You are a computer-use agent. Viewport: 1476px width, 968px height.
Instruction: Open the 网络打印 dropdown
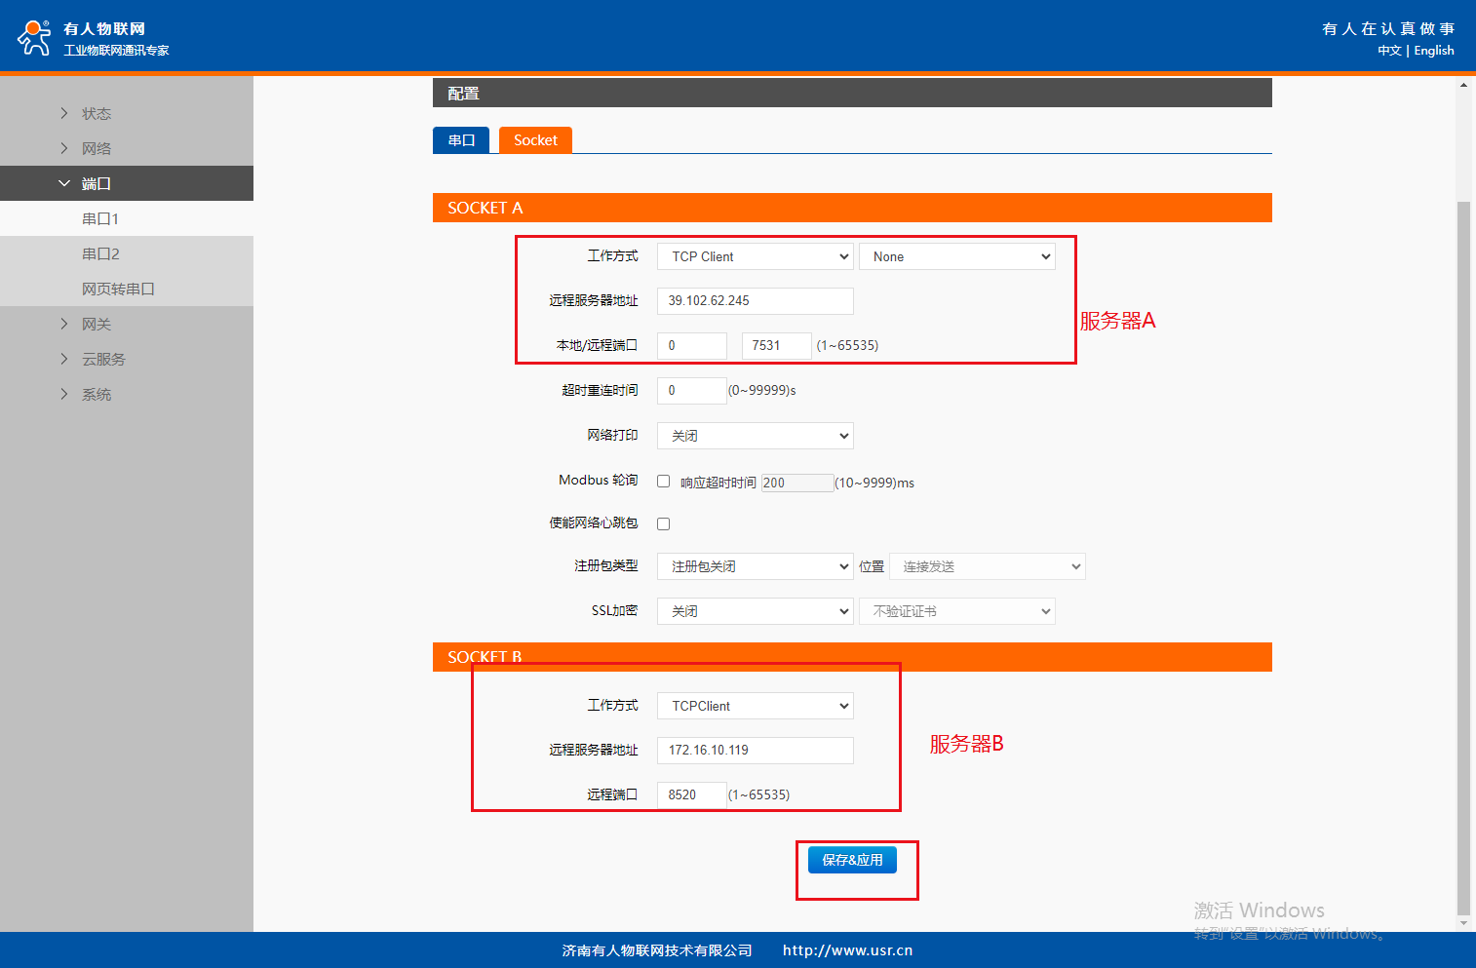click(756, 436)
